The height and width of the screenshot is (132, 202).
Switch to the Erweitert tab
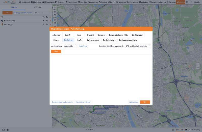(90, 35)
